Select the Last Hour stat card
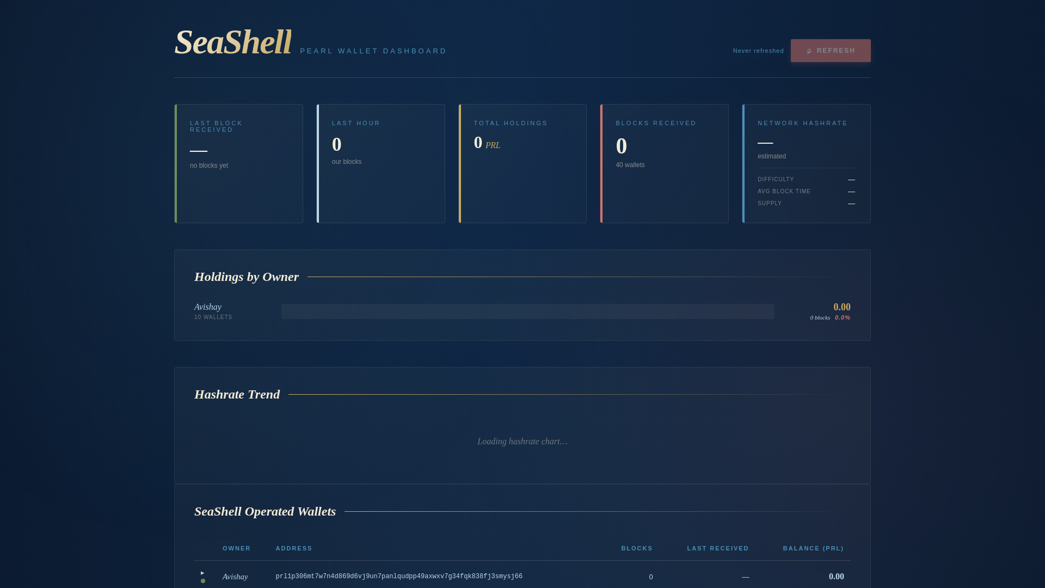Viewport: 1045px width, 588px height. tap(380, 163)
